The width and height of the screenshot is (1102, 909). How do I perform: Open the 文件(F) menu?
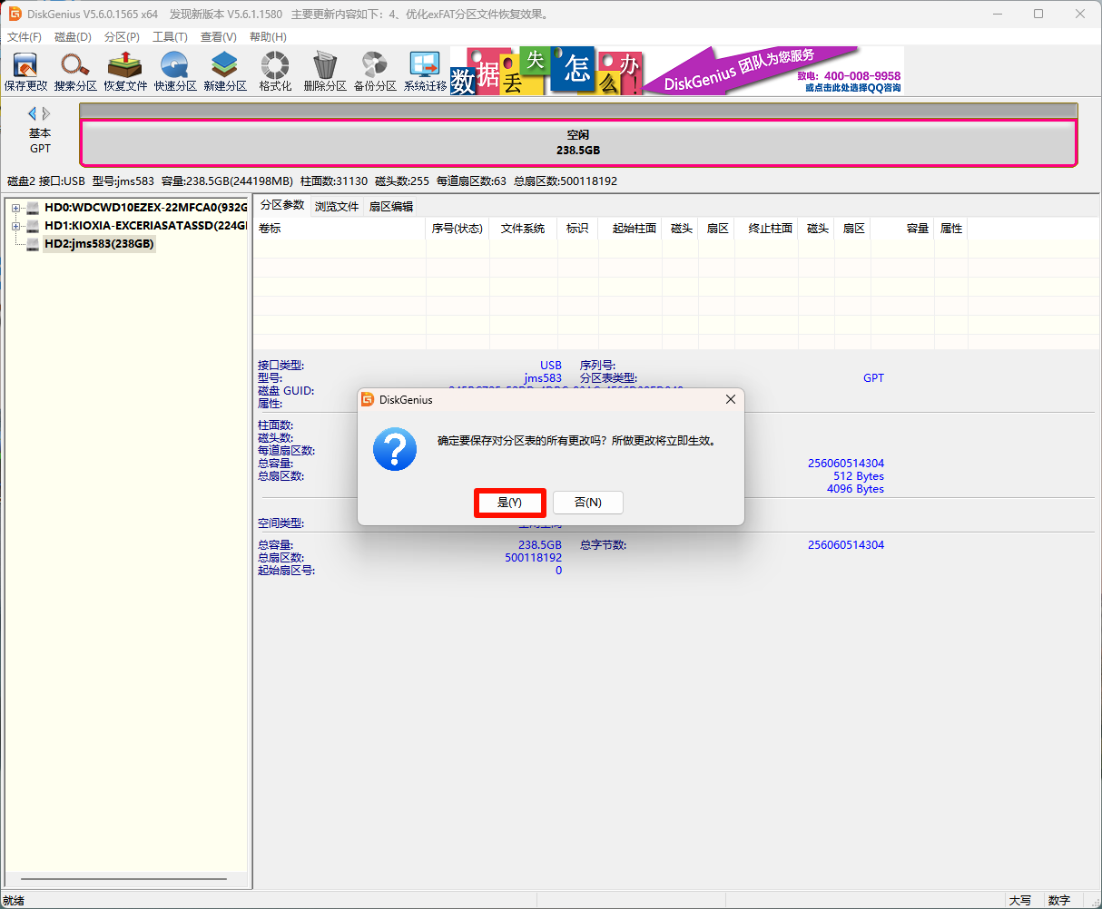point(25,37)
